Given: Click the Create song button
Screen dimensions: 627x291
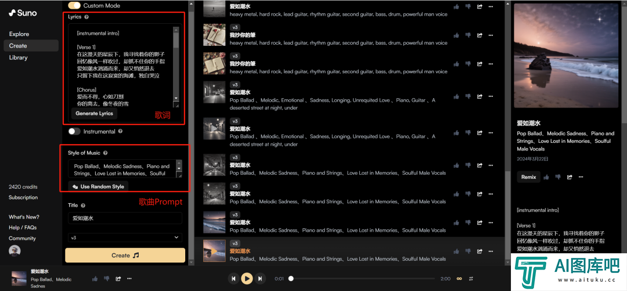Looking at the screenshot, I should [125, 256].
